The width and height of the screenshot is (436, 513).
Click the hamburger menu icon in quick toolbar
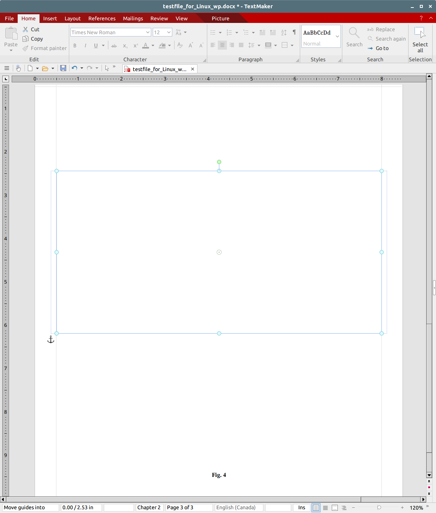coord(7,68)
